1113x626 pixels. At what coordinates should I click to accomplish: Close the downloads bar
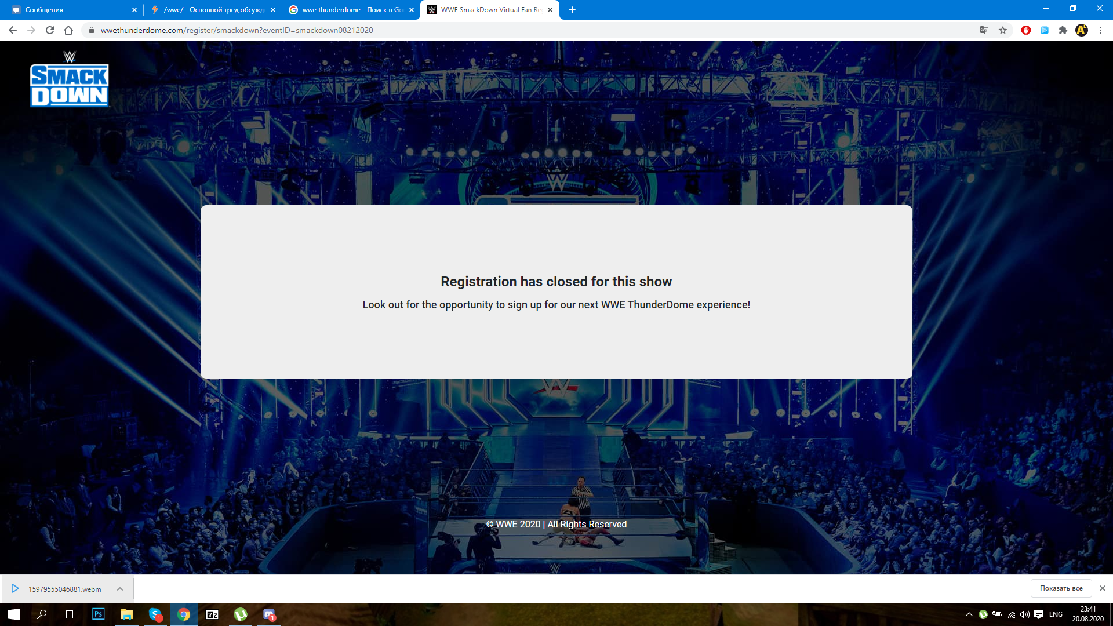pos(1103,588)
